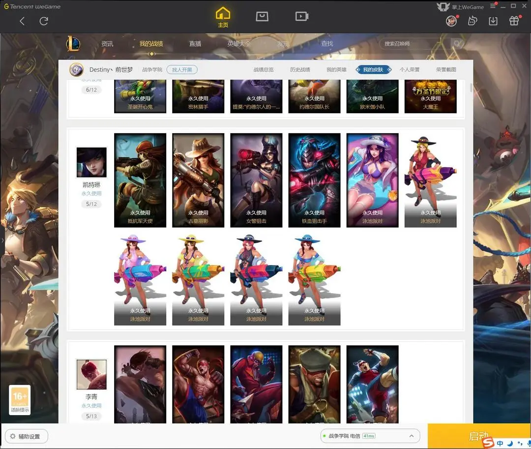Click the 找人开黑 button
Image resolution: width=531 pixels, height=449 pixels.
[182, 70]
